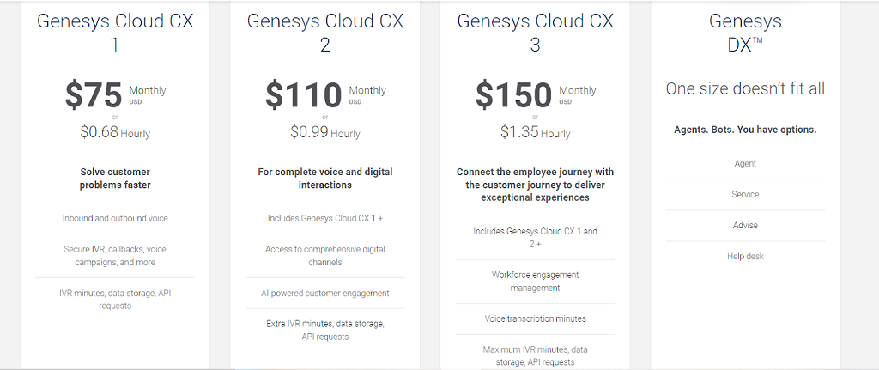
Task: Open "Workforce engagement management" feature
Action: tap(535, 281)
